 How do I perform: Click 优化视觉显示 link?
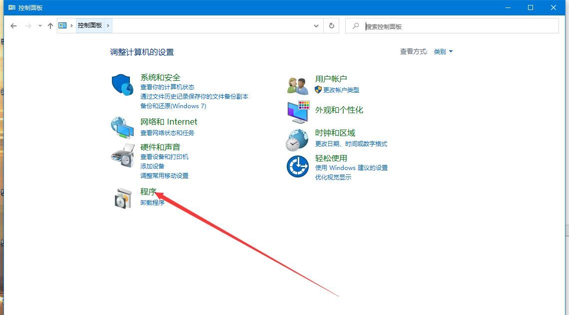point(333,177)
